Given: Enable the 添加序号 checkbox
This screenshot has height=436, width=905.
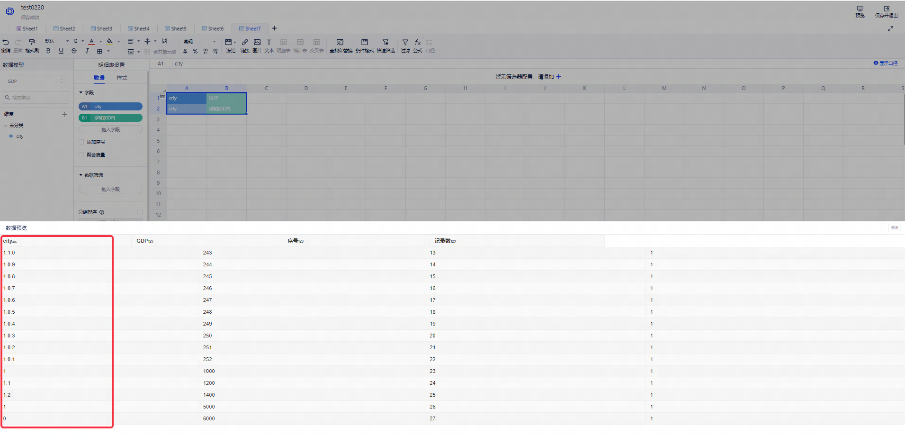Looking at the screenshot, I should pyautogui.click(x=81, y=142).
